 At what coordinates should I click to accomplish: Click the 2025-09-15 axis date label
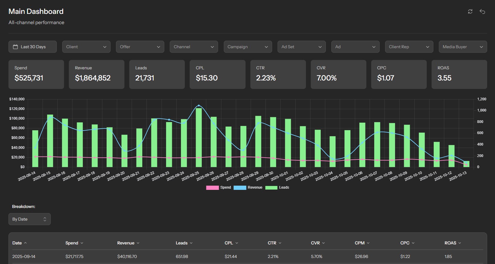point(42,176)
